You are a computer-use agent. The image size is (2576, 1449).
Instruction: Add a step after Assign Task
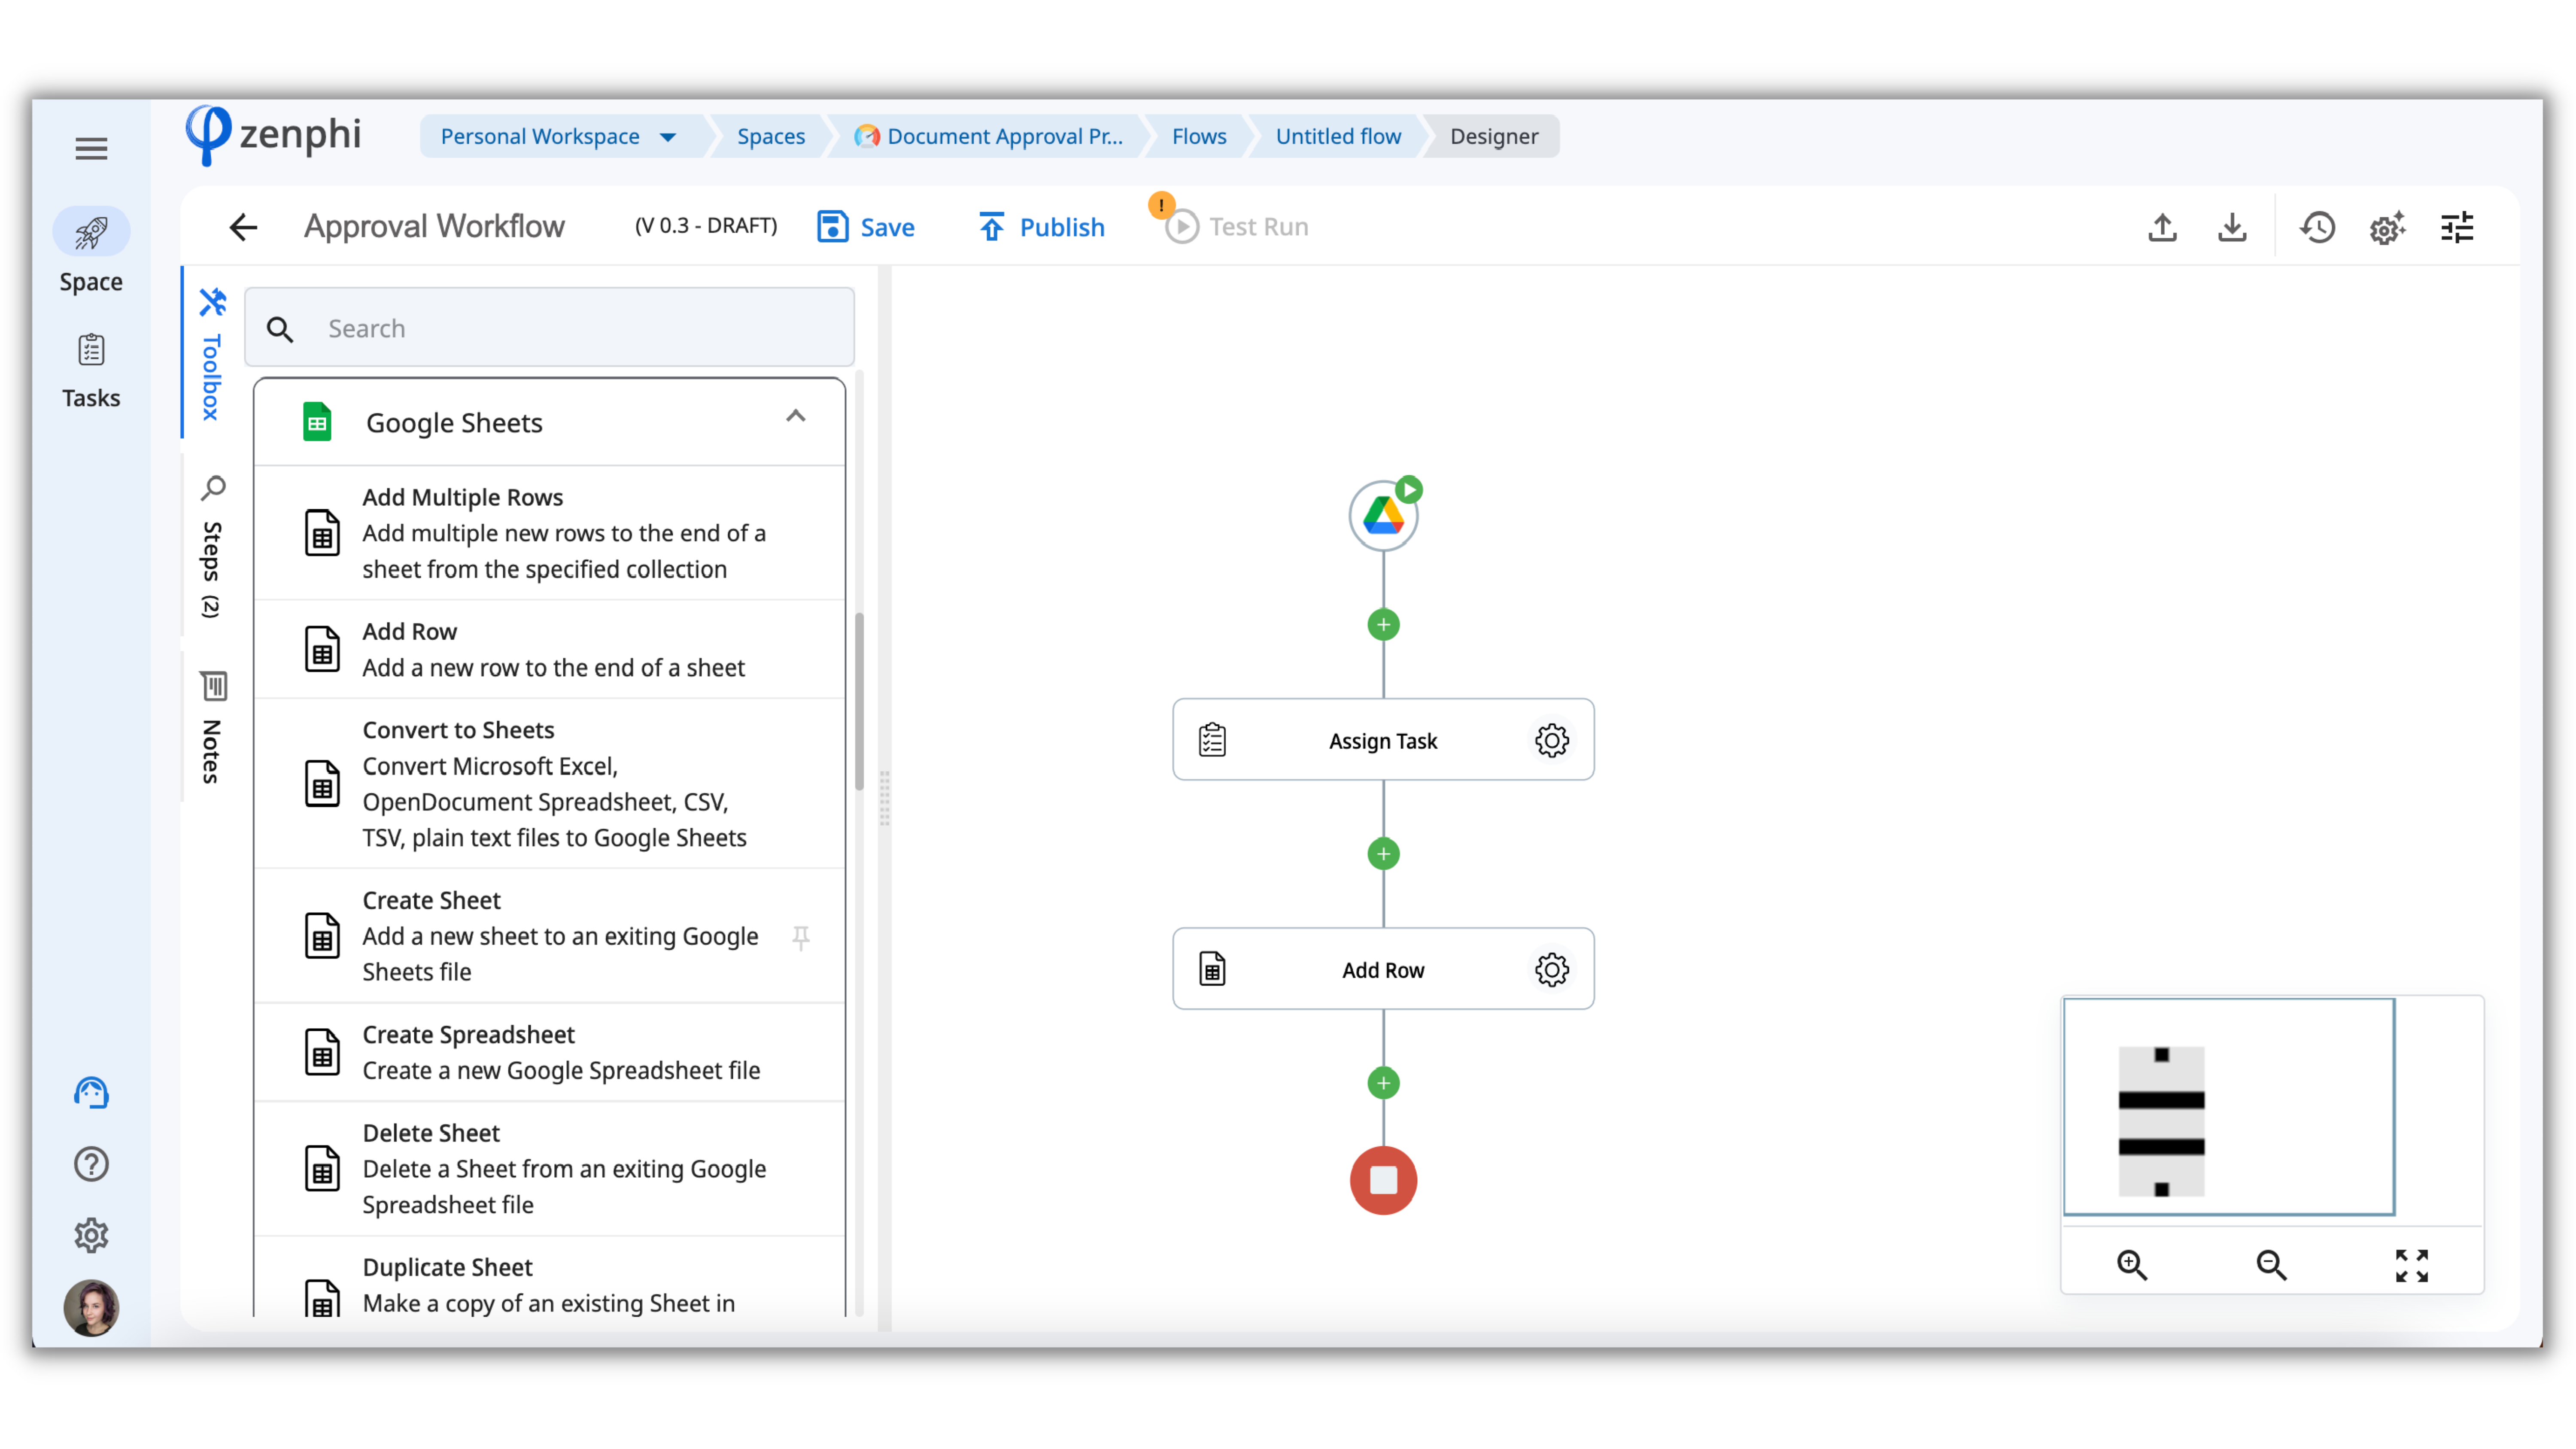coord(1383,854)
